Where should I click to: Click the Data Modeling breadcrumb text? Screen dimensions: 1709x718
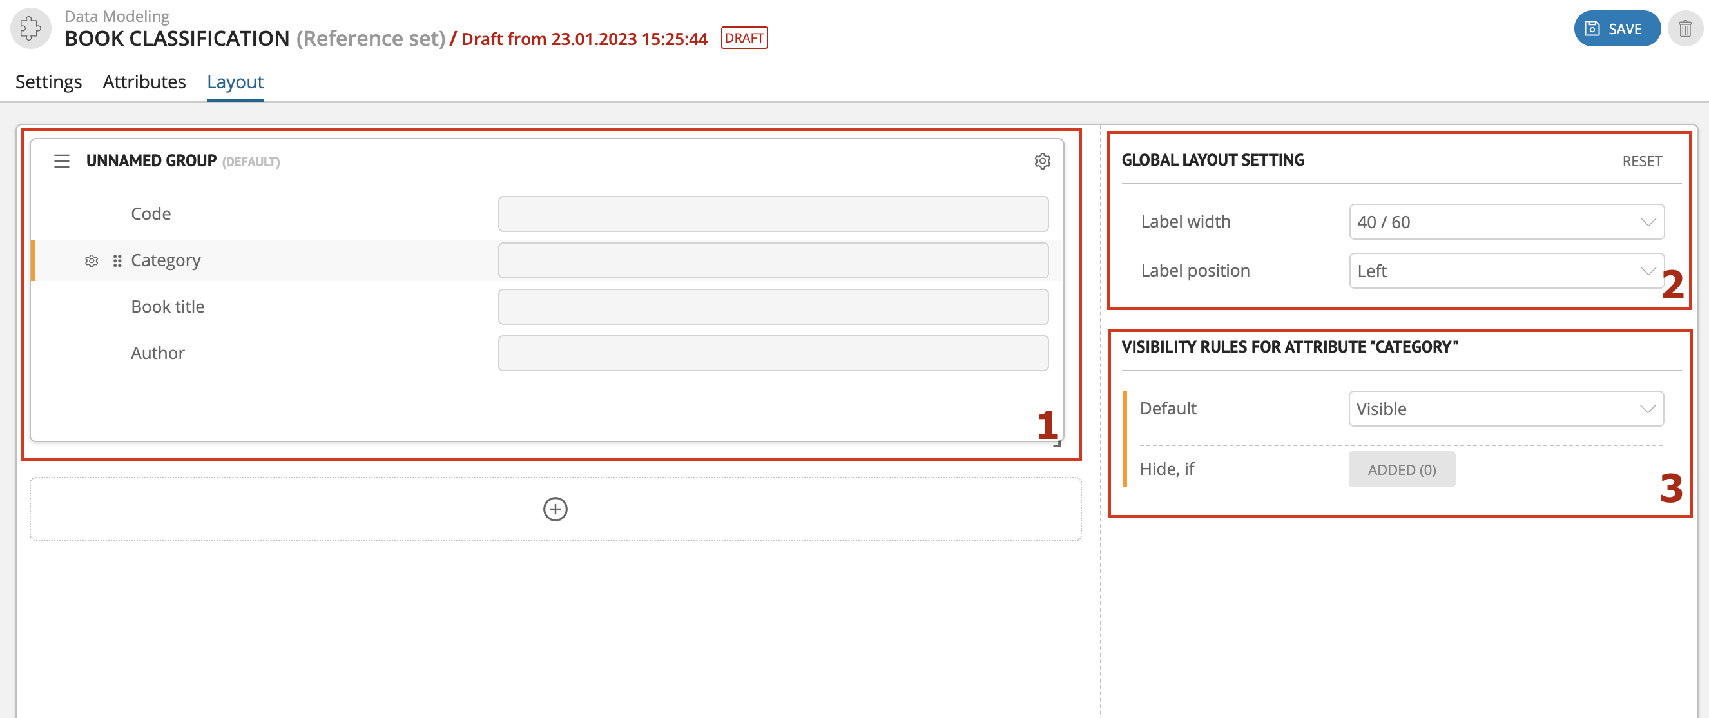coord(117,16)
